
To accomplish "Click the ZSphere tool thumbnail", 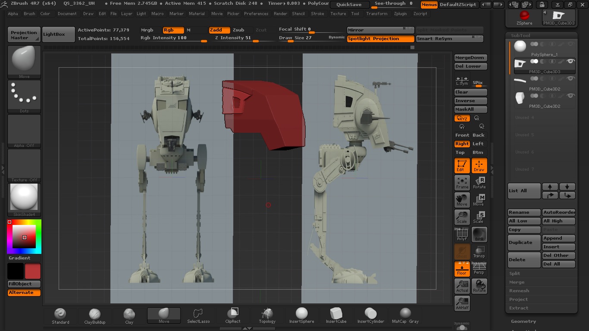I will [x=524, y=17].
